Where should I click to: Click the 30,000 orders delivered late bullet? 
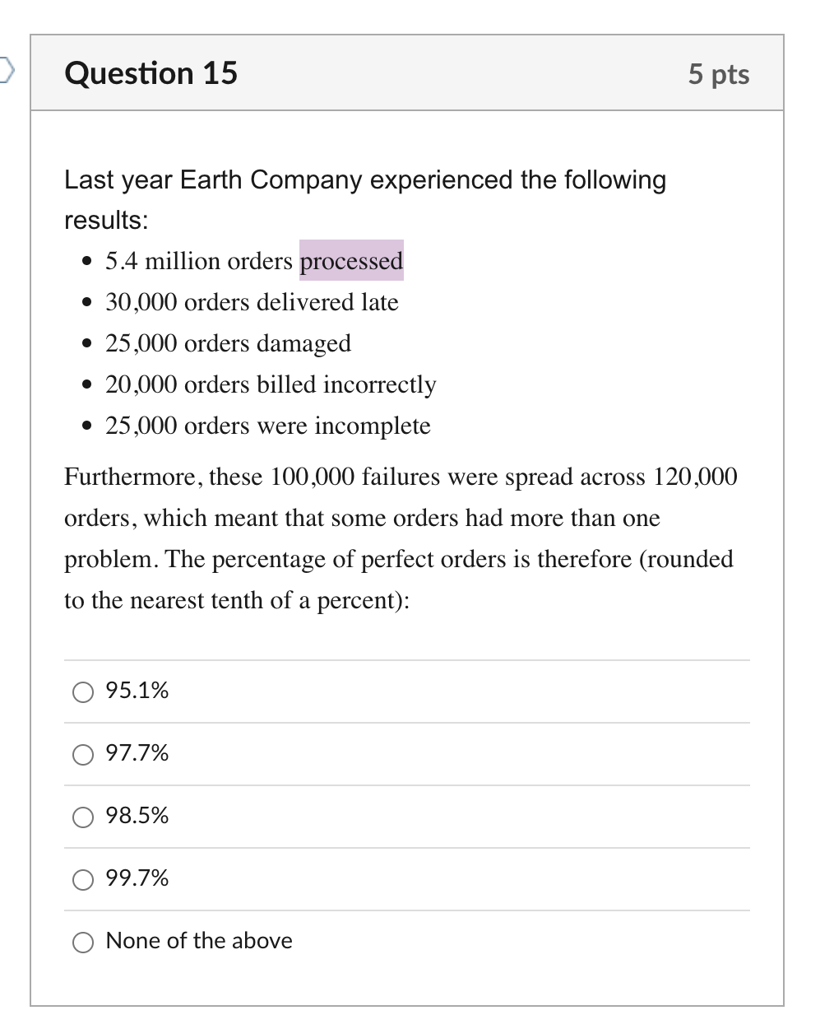[252, 302]
